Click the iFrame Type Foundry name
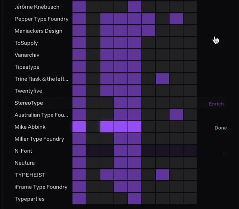This screenshot has height=209, width=239. tap(41, 187)
